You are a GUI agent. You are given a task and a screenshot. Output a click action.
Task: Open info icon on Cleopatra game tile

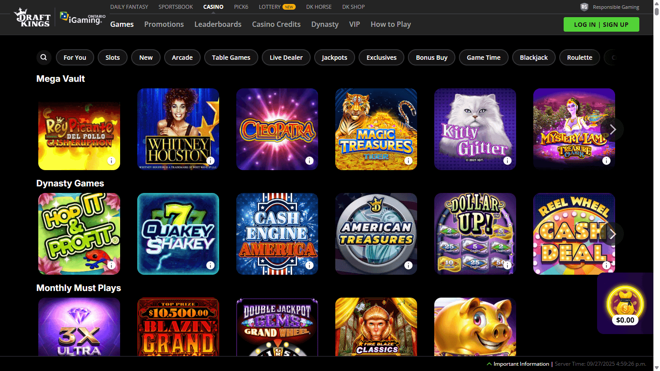click(309, 160)
